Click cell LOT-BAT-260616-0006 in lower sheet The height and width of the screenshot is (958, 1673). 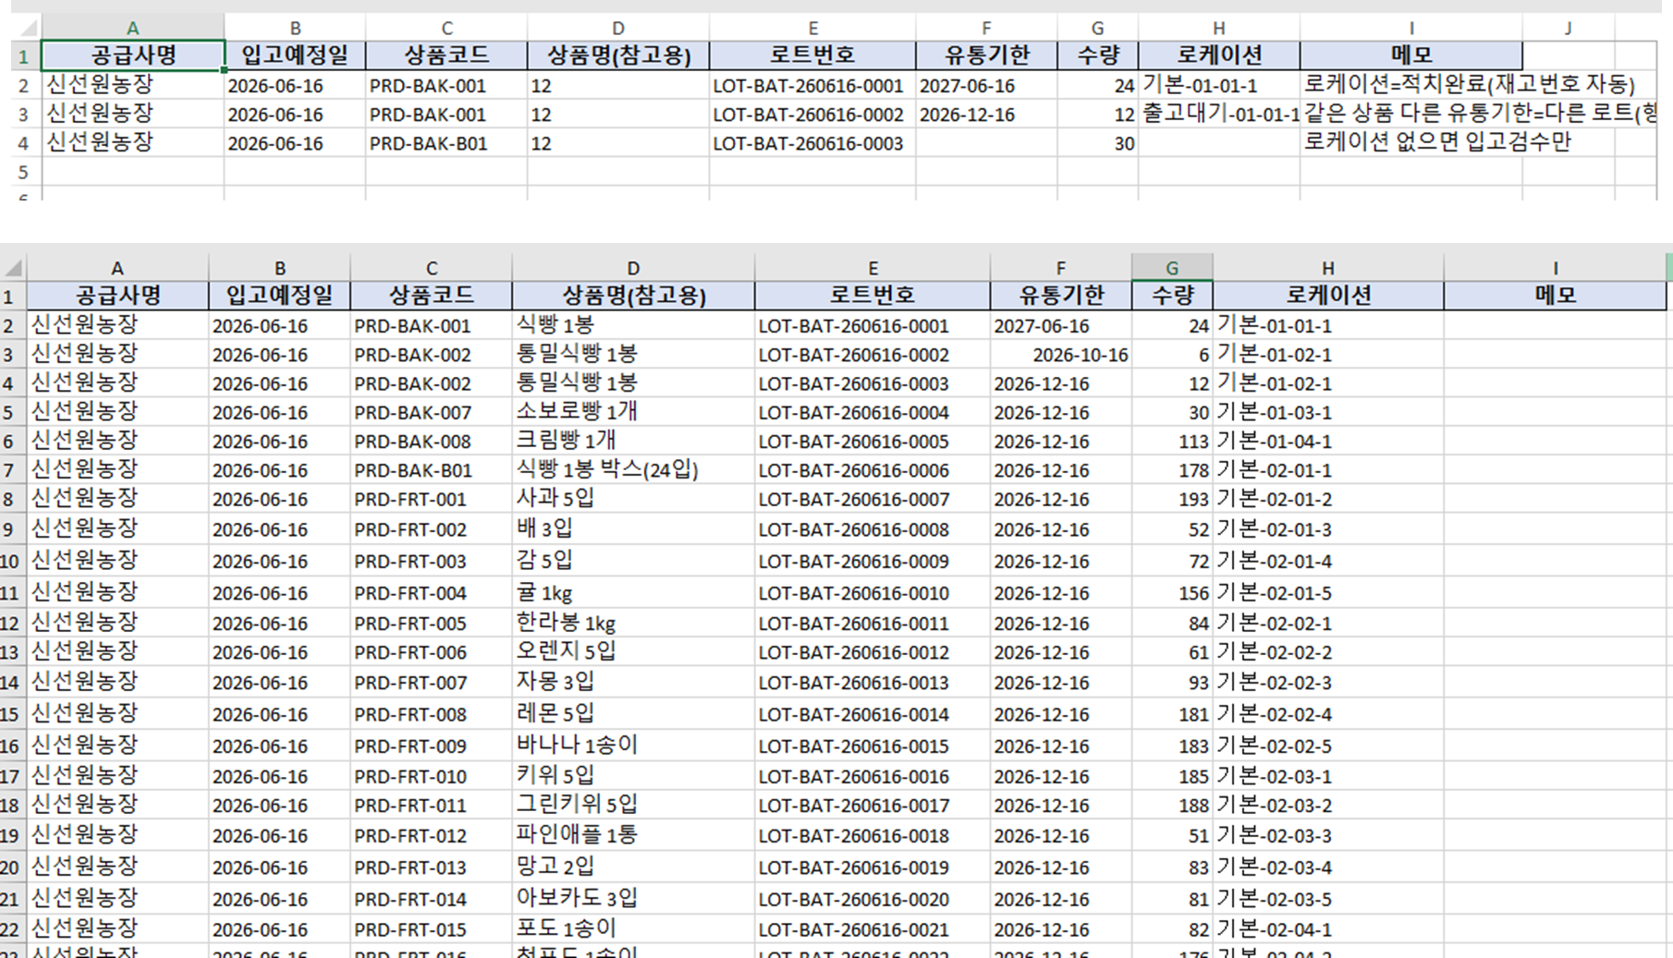[872, 470]
